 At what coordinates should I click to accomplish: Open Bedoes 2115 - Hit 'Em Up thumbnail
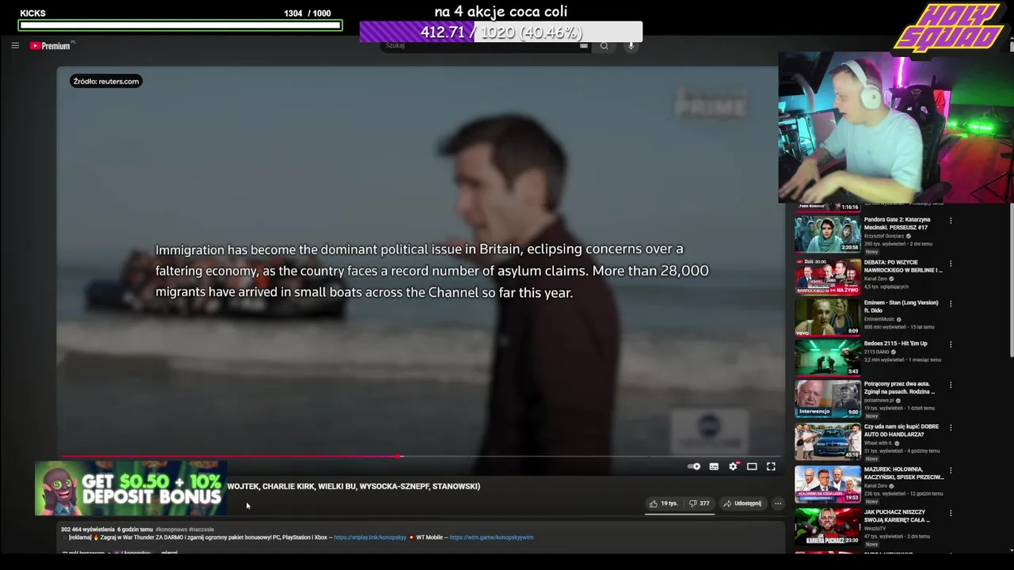828,358
